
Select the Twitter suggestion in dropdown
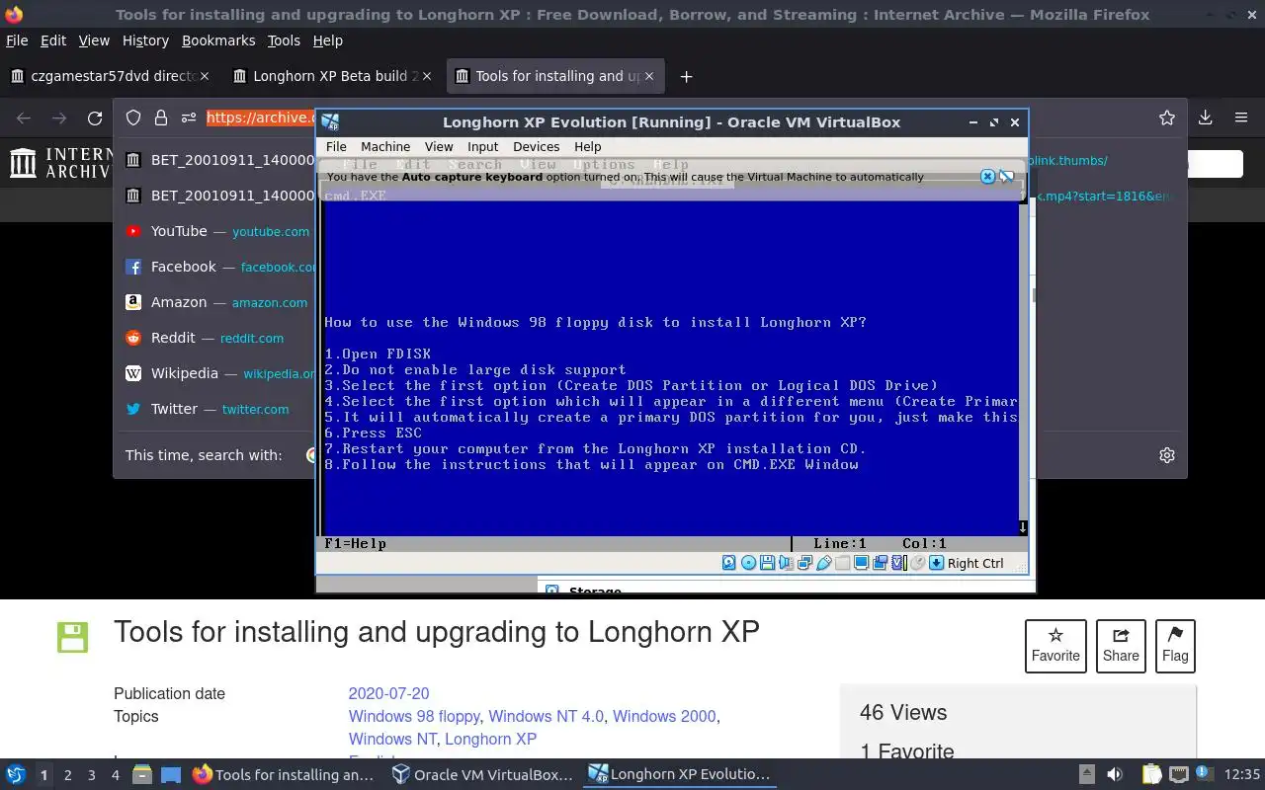[217, 409]
